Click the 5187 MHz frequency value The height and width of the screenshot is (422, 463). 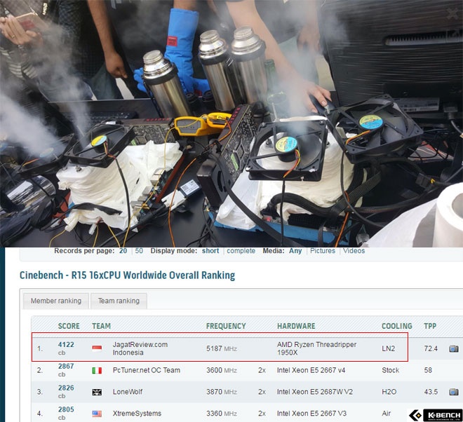tap(222, 348)
